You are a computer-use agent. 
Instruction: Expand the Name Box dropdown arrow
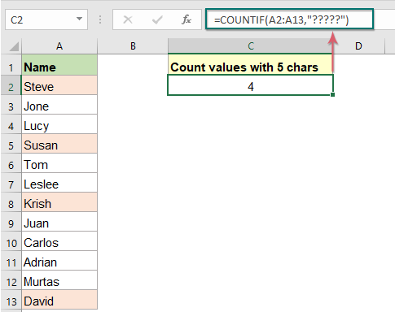point(79,19)
